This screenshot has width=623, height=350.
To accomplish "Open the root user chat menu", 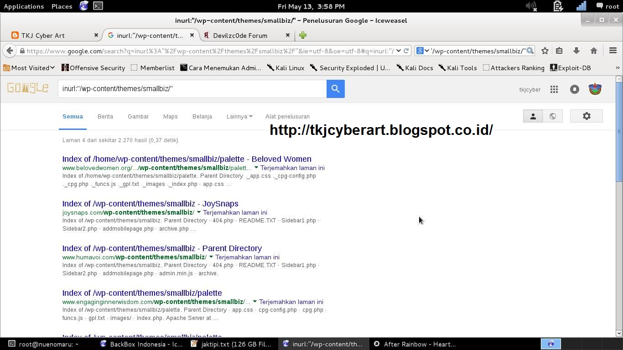I will tap(607, 6).
